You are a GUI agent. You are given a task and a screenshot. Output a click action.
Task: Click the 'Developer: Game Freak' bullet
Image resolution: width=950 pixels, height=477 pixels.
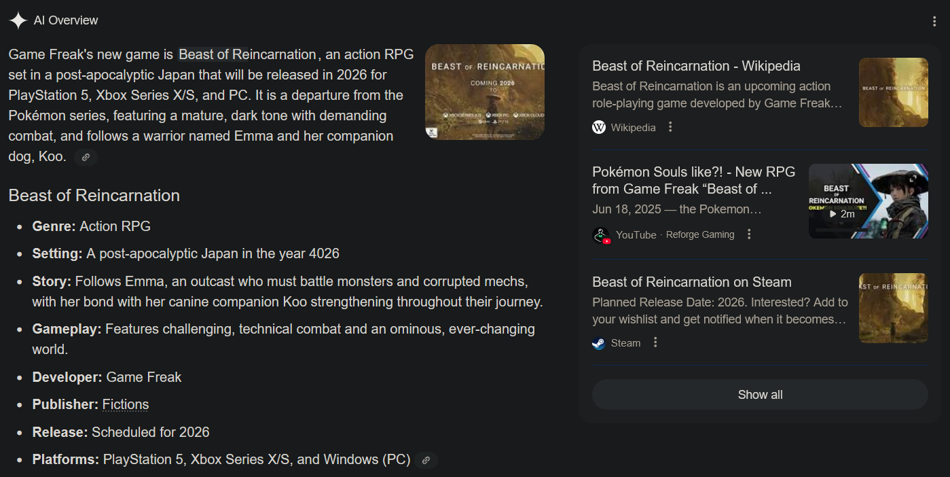[107, 377]
